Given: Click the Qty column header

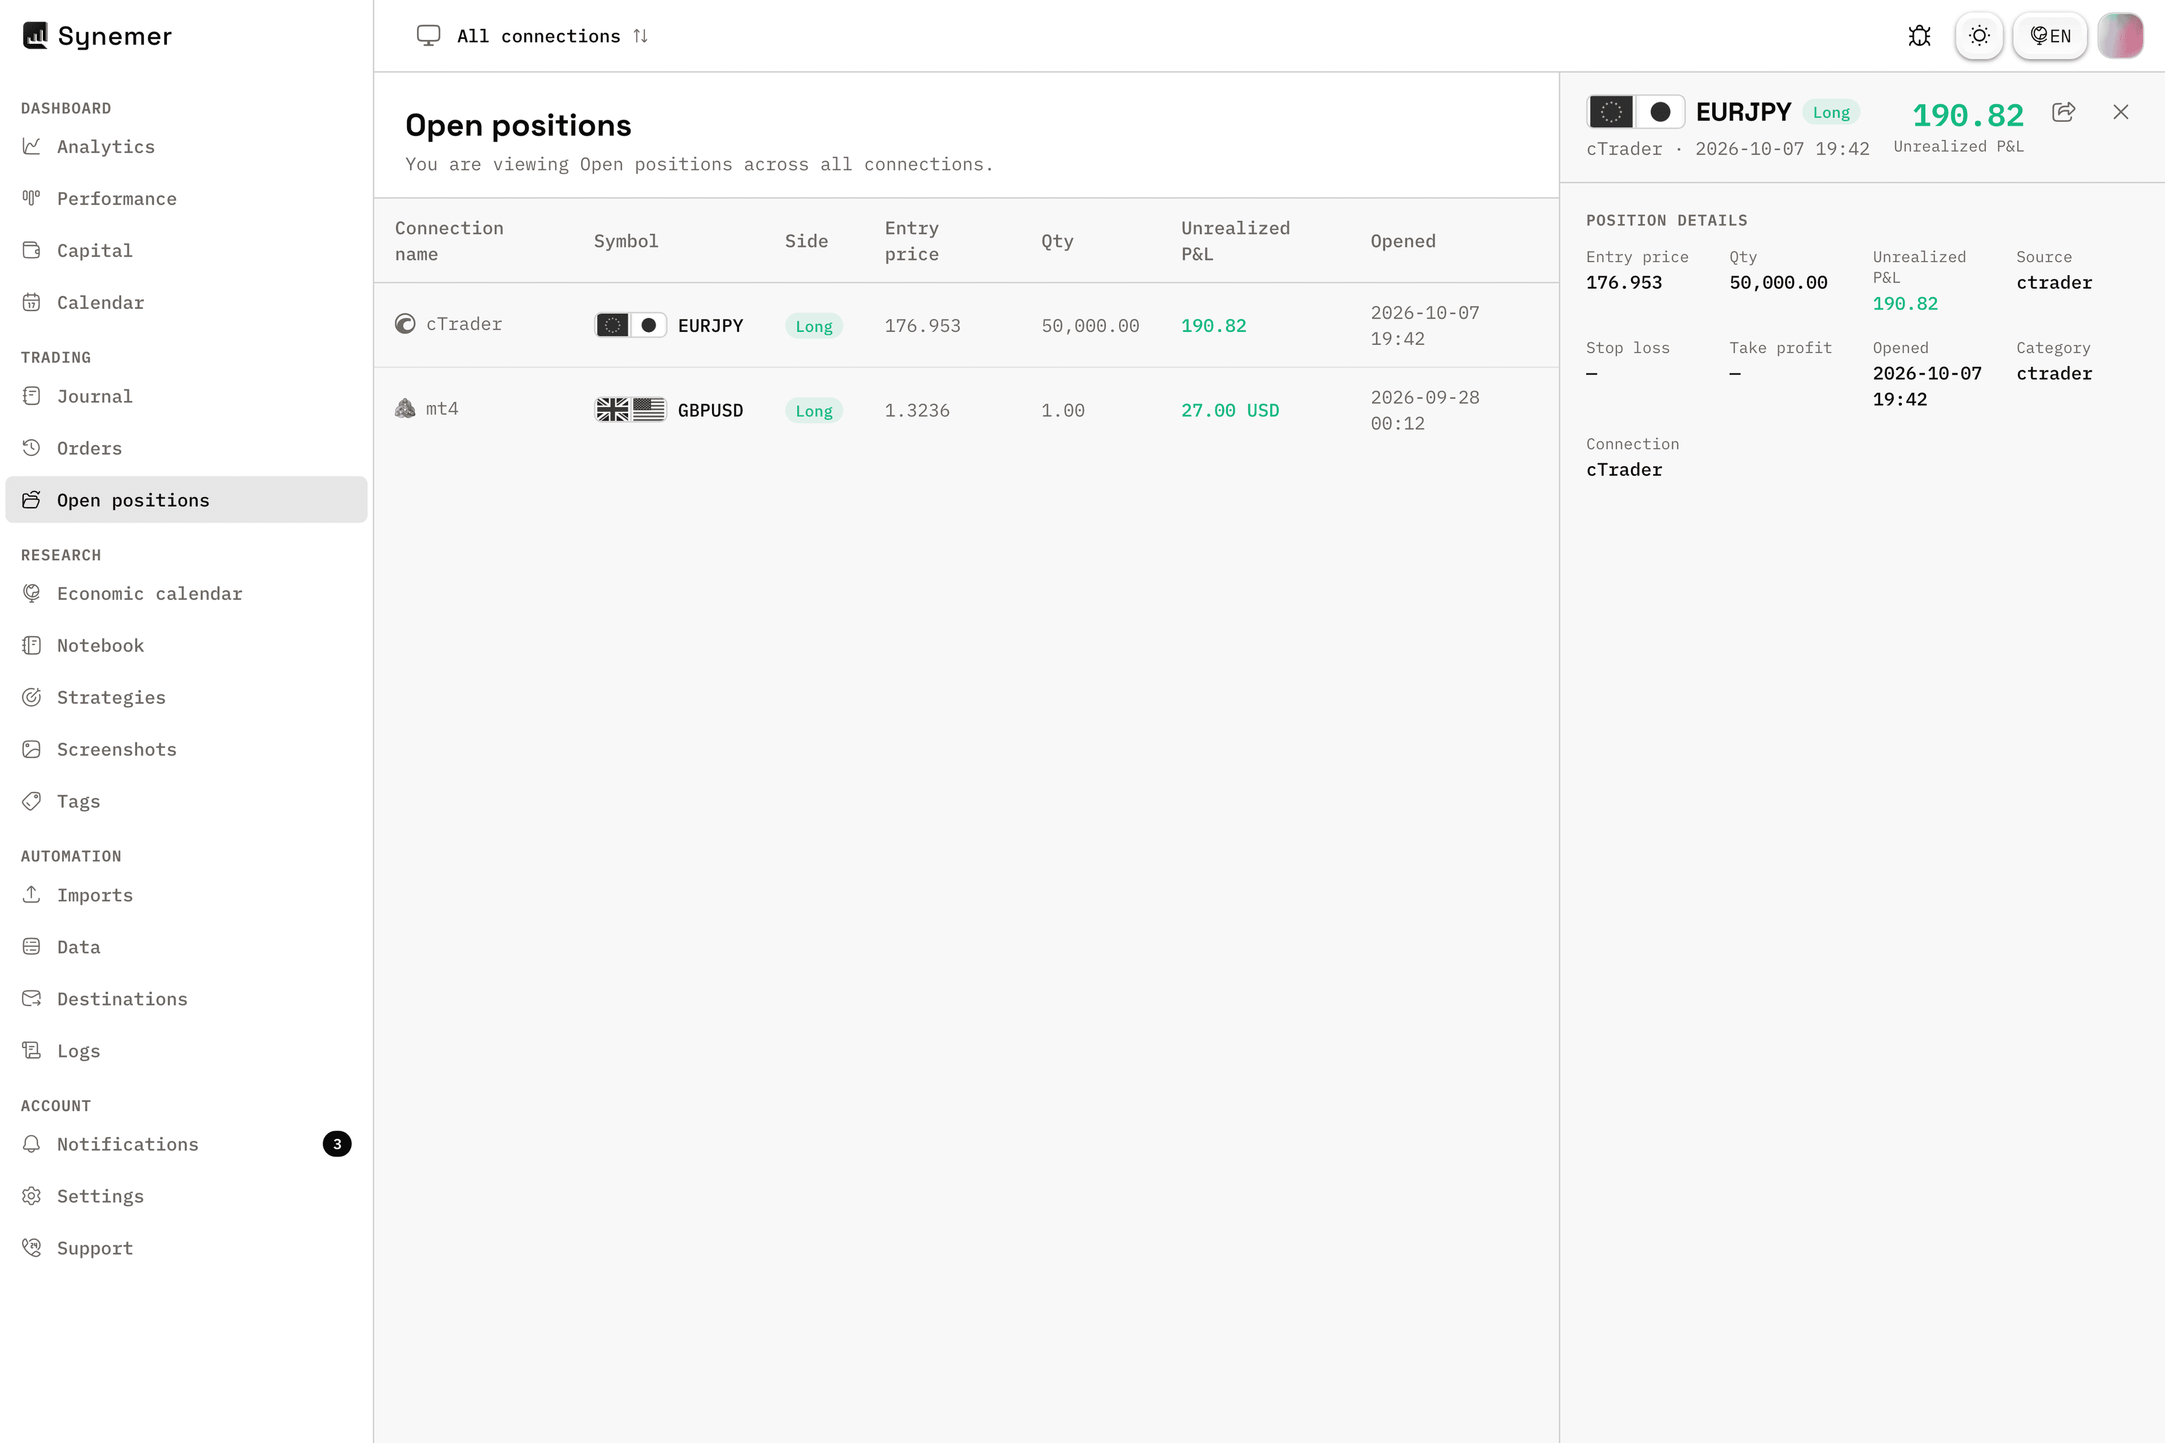Looking at the screenshot, I should pyautogui.click(x=1057, y=241).
